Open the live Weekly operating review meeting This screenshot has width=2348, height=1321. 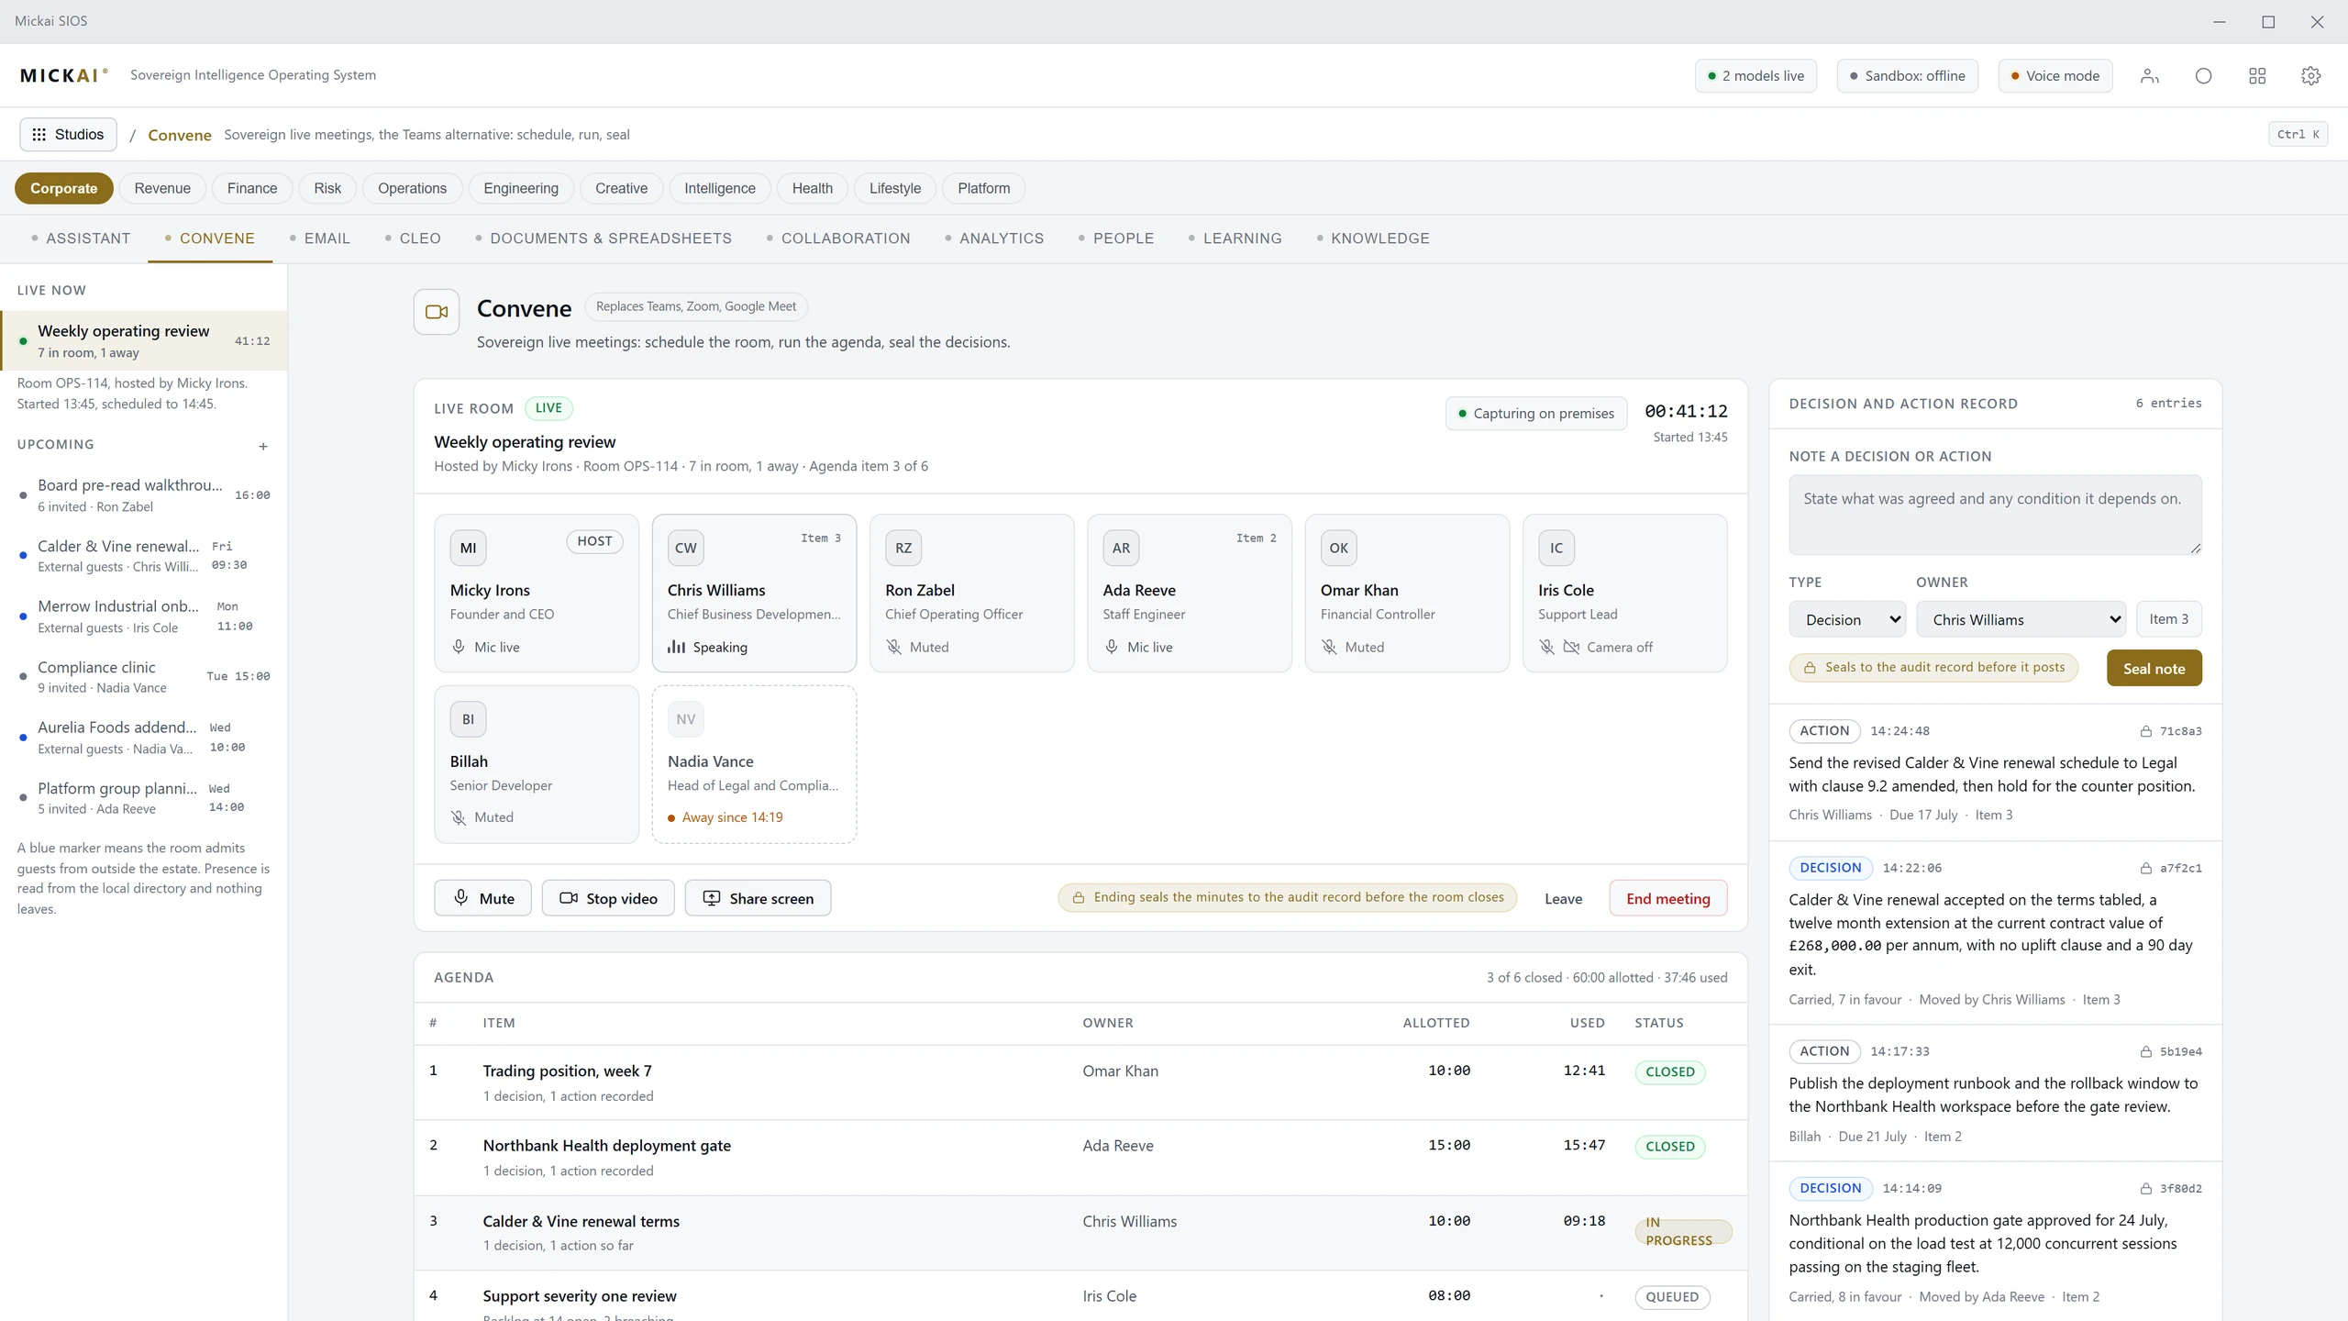(x=144, y=341)
